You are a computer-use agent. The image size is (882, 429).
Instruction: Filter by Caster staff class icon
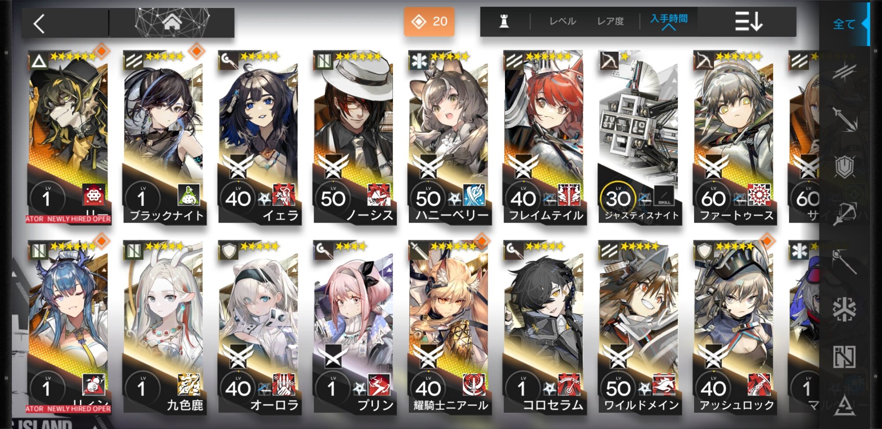[x=844, y=261]
